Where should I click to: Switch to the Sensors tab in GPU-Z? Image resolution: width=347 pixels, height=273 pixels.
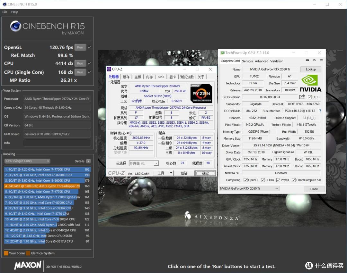pyautogui.click(x=247, y=61)
